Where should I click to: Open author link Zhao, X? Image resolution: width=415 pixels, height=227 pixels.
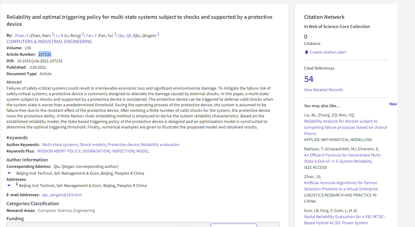[x=22, y=36]
